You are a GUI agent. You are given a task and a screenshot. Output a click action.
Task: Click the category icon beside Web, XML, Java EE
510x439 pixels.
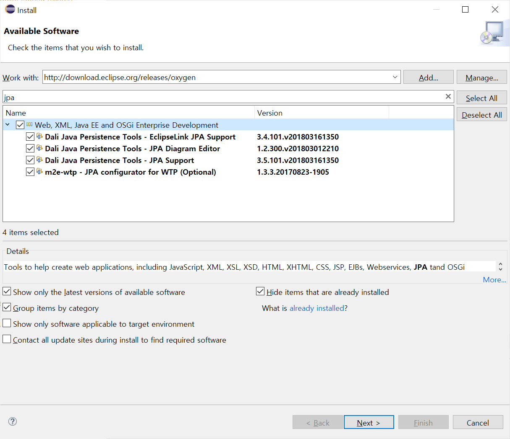(x=29, y=124)
